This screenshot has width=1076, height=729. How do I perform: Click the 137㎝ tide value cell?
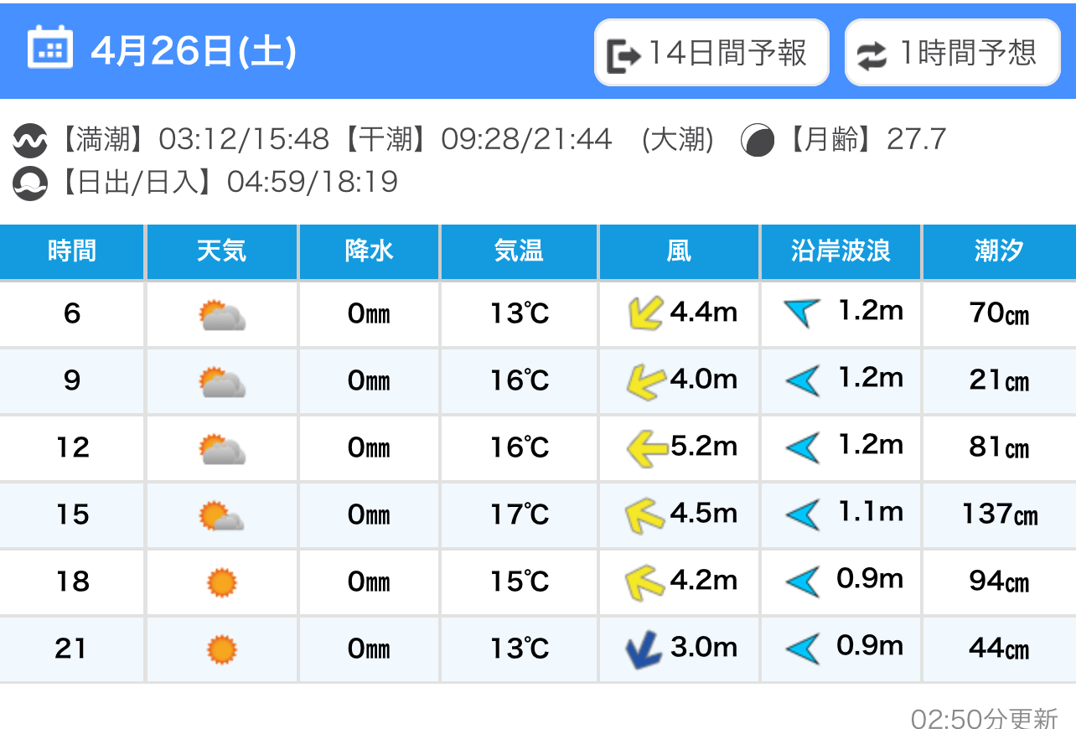tap(999, 514)
